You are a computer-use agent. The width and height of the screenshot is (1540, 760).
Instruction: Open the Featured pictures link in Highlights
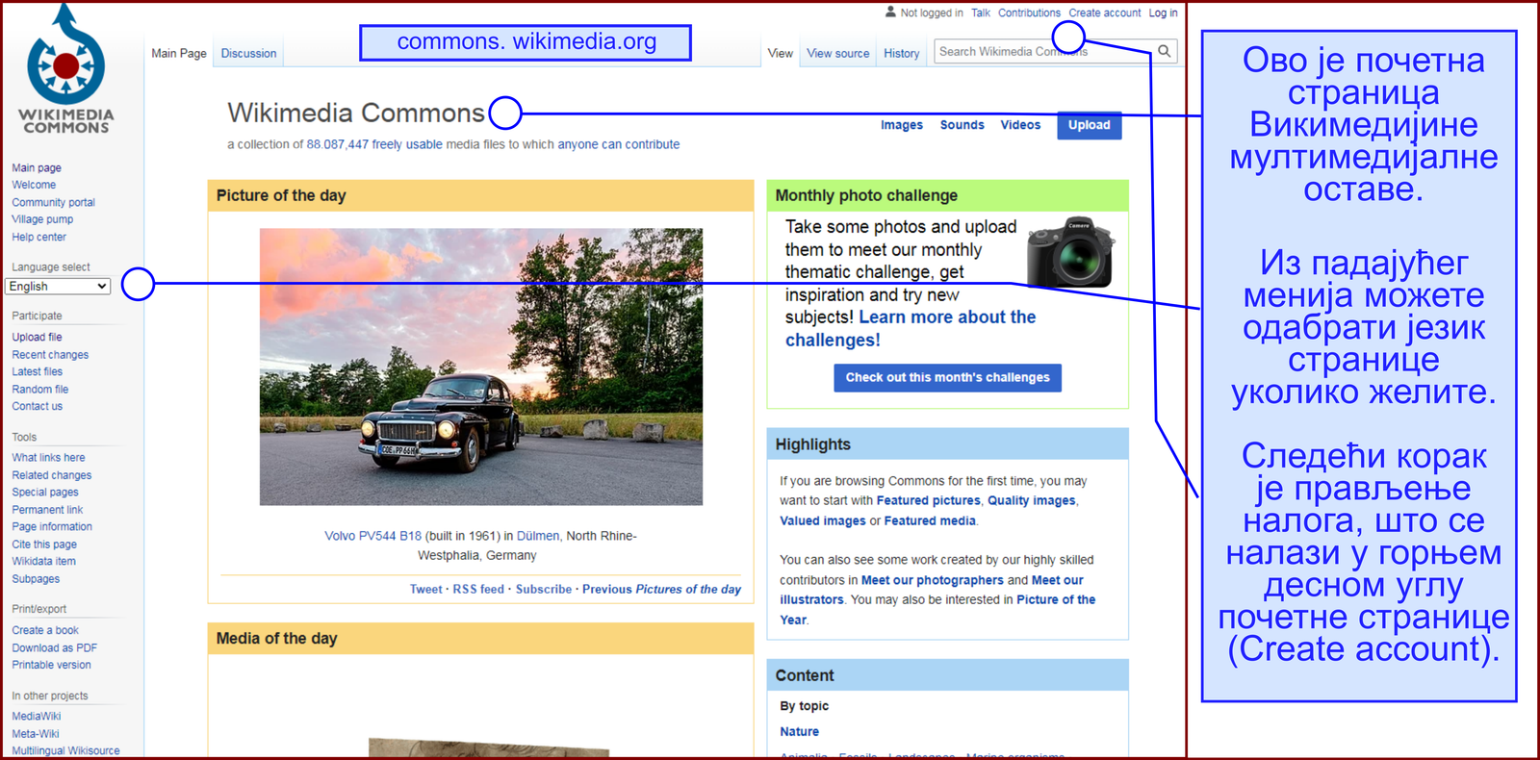point(928,501)
